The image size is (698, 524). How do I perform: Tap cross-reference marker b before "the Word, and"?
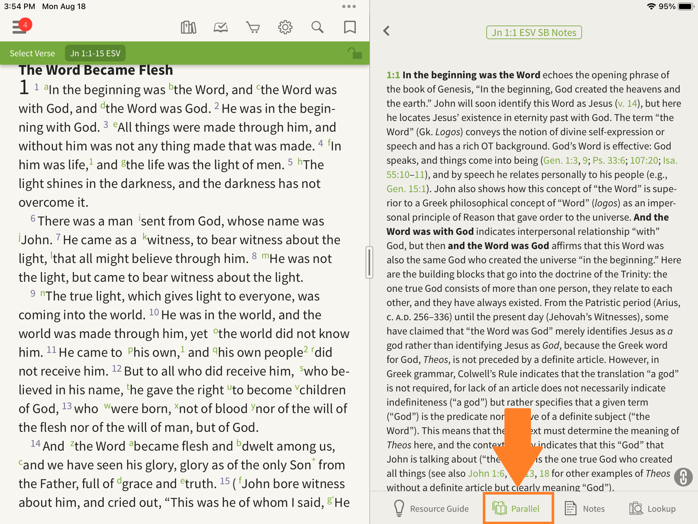tap(171, 87)
